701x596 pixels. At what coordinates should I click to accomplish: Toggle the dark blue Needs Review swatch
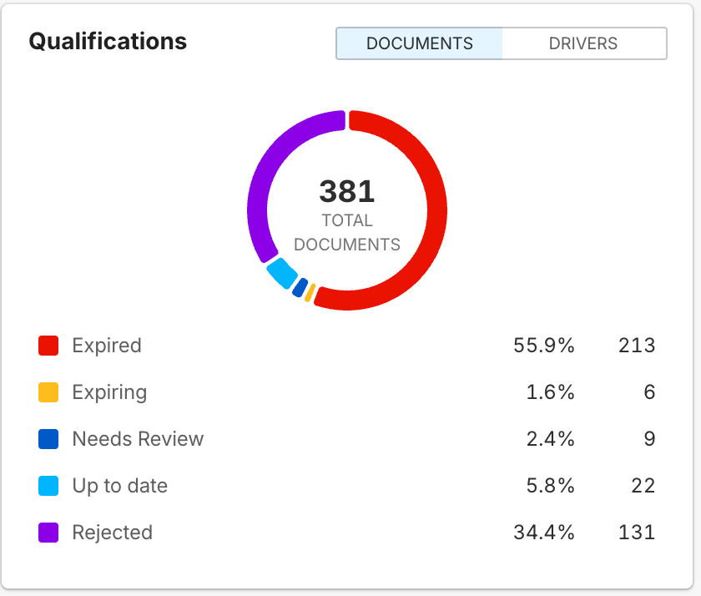48,439
